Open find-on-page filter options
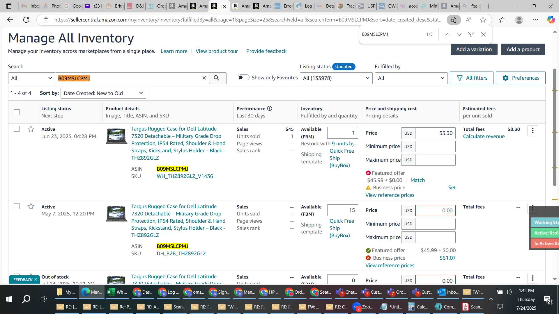559x314 pixels. (471, 34)
